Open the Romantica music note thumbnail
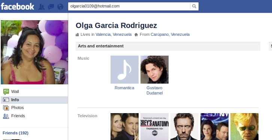The image size is (272, 140). point(124,70)
